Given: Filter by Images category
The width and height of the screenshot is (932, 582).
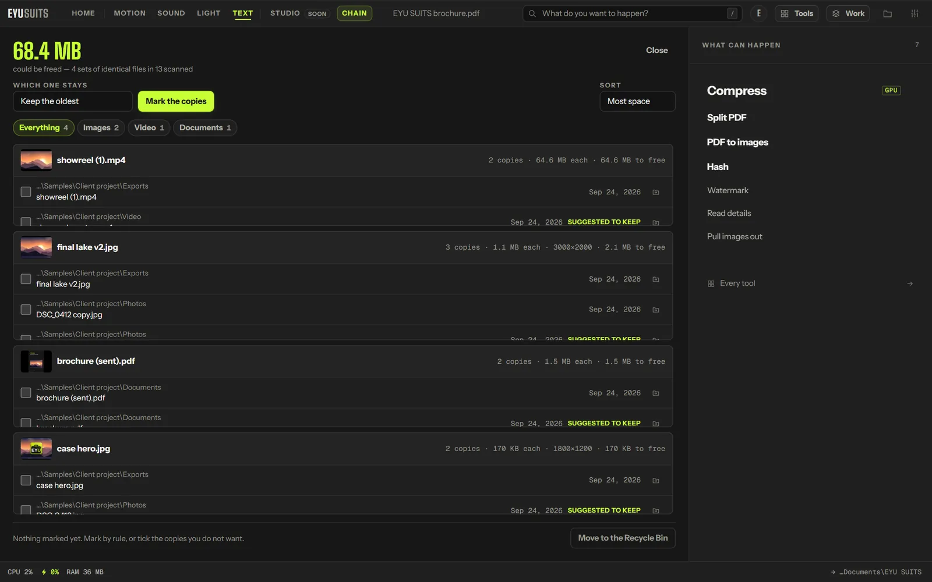Looking at the screenshot, I should pyautogui.click(x=101, y=127).
